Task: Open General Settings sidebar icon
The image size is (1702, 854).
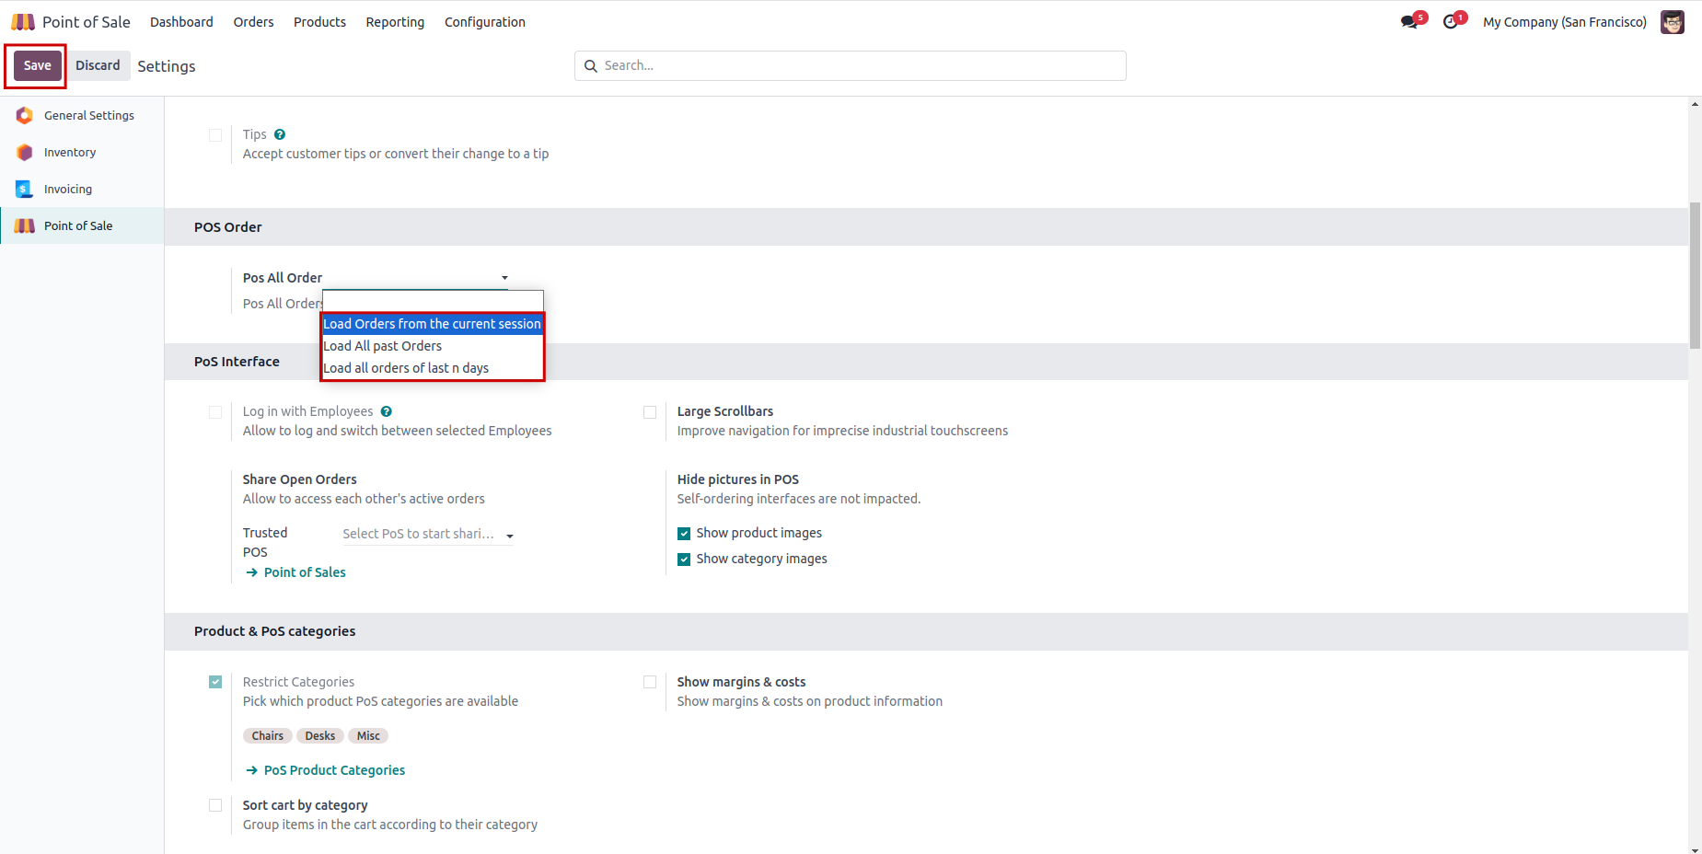Action: tap(25, 116)
